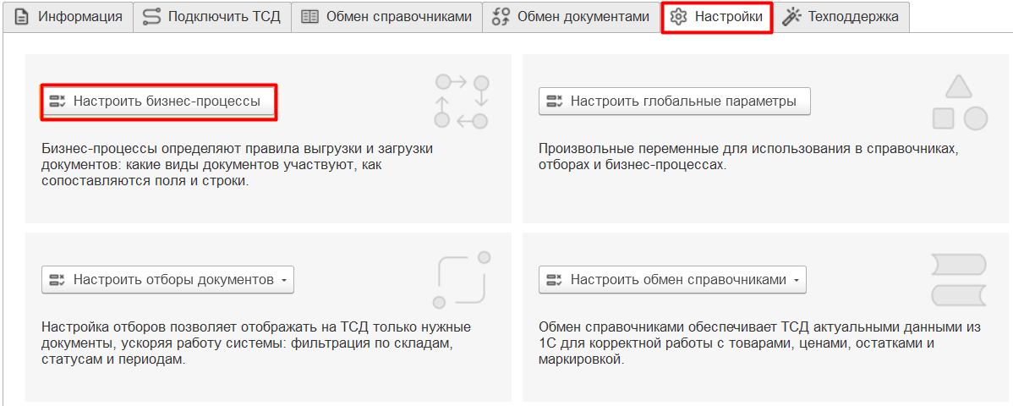Click checklist icon in Настроить отборы документов button
This screenshot has height=406, width=1013.
[57, 280]
